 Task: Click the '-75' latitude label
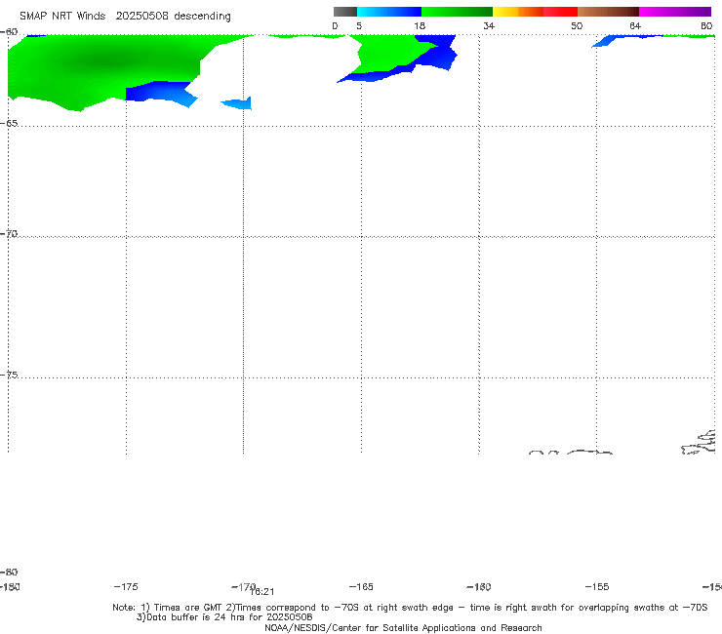coord(9,375)
